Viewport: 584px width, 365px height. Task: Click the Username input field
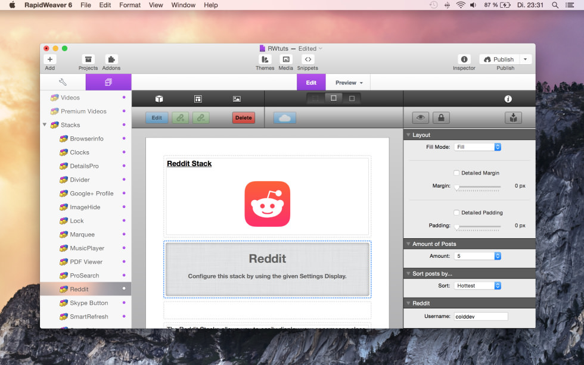point(481,317)
